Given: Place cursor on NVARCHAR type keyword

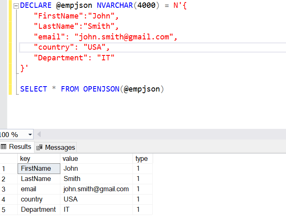Looking at the screenshot, I should pyautogui.click(x=115, y=5).
